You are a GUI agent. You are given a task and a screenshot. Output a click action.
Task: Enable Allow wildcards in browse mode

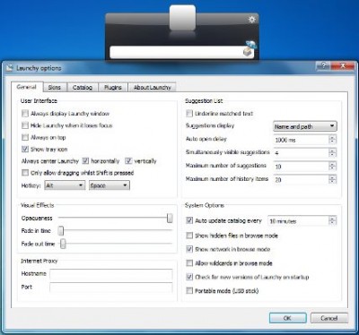(x=189, y=263)
